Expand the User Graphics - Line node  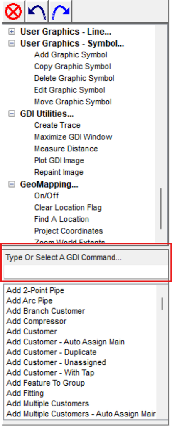click(x=12, y=32)
